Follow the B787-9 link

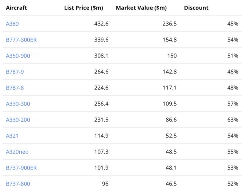click(15, 72)
